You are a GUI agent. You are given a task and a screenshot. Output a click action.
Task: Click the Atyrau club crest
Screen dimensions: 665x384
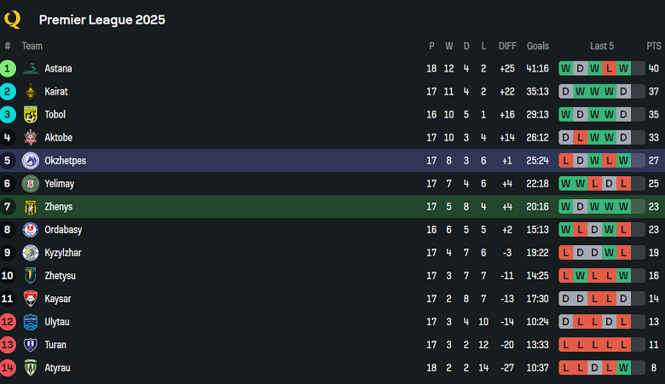tap(31, 367)
